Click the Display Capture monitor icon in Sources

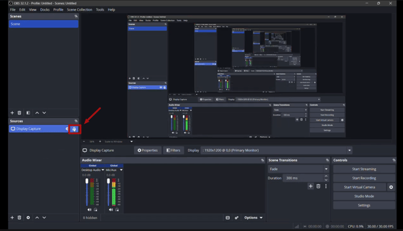pos(13,129)
